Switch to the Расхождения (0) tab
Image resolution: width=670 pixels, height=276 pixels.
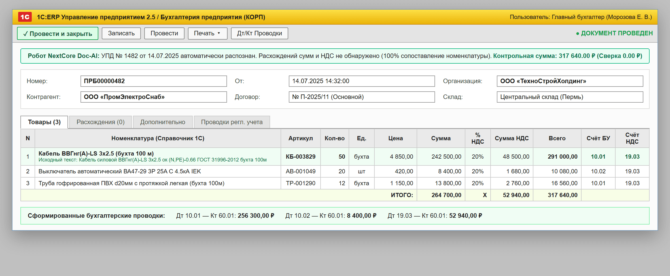click(101, 122)
